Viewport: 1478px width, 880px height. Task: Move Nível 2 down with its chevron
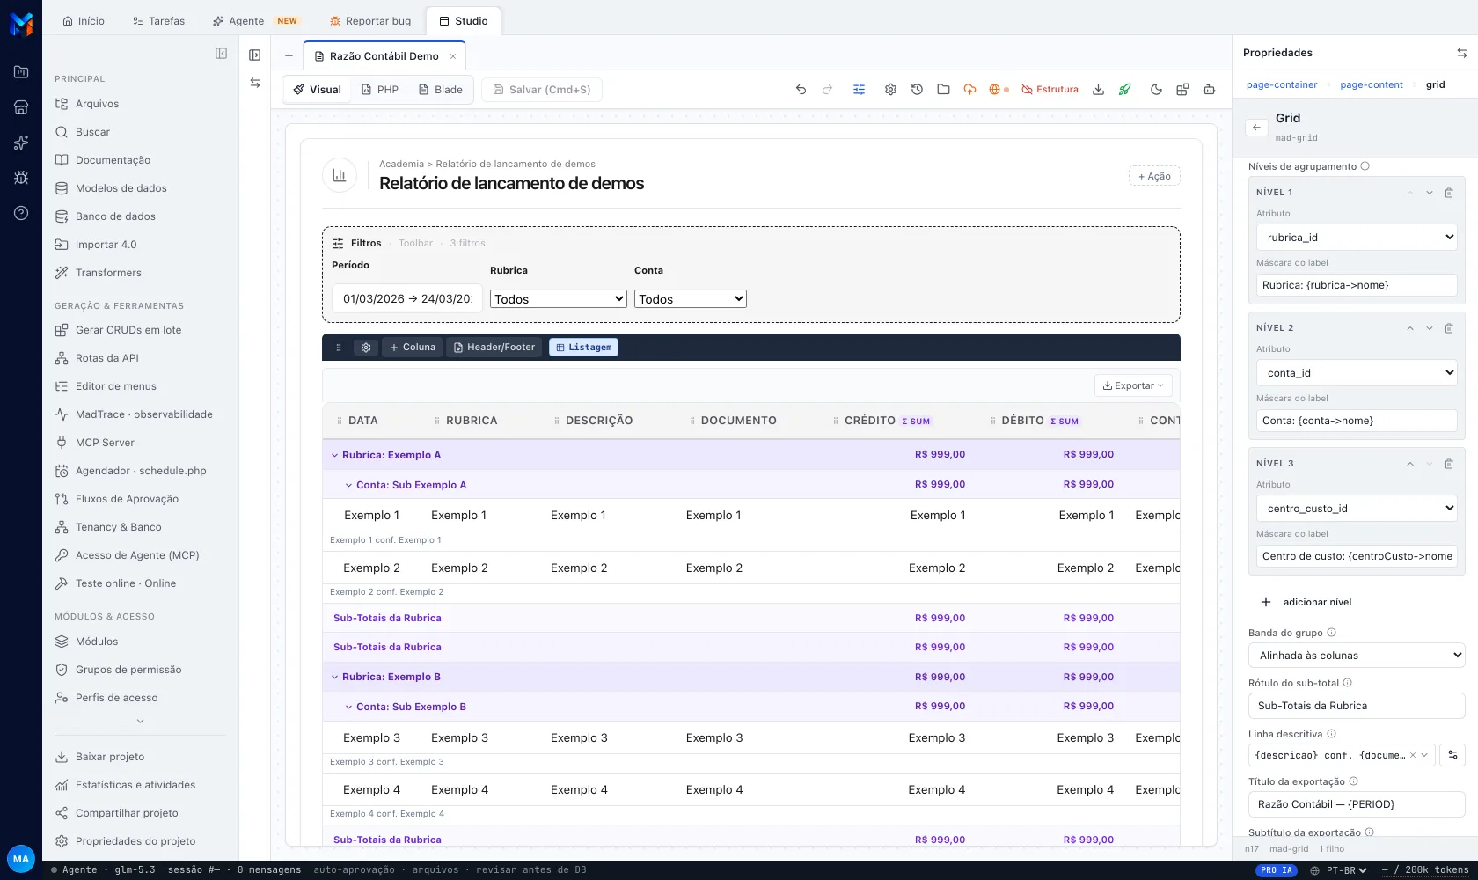pyautogui.click(x=1430, y=328)
